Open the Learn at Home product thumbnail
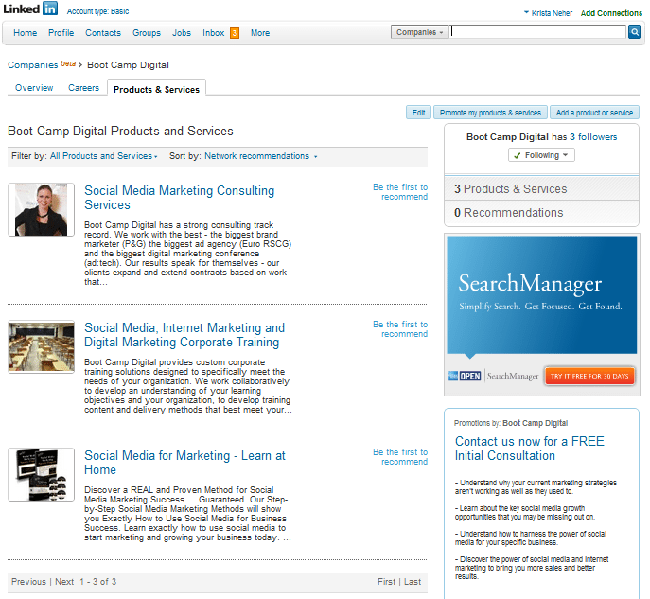650x599 pixels. (41, 474)
